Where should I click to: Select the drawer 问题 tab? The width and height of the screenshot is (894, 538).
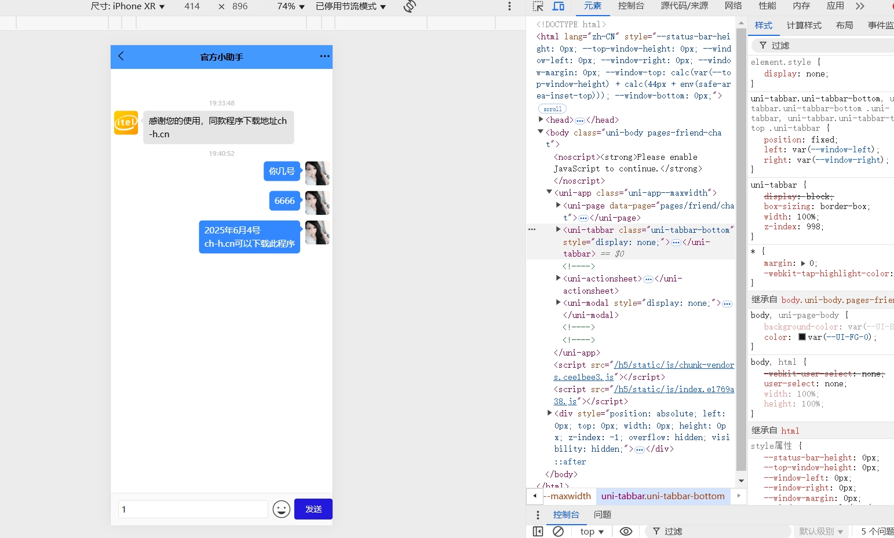coord(603,514)
